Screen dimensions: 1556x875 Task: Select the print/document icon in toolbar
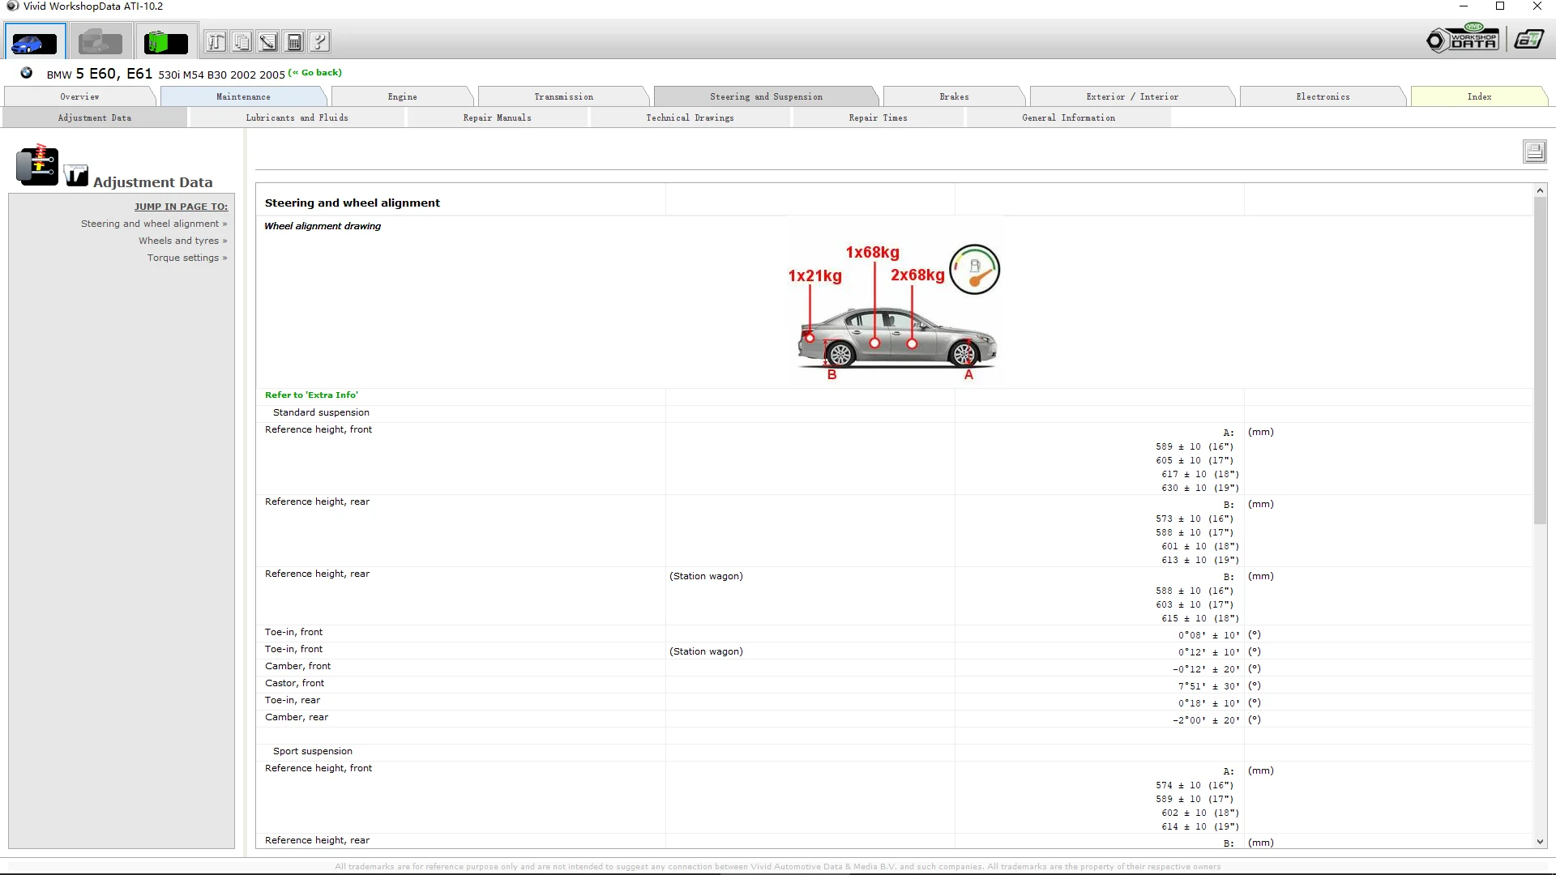point(241,41)
